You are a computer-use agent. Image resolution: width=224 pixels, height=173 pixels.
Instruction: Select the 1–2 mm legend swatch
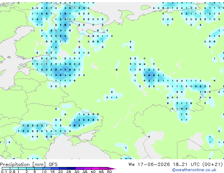(22, 168)
